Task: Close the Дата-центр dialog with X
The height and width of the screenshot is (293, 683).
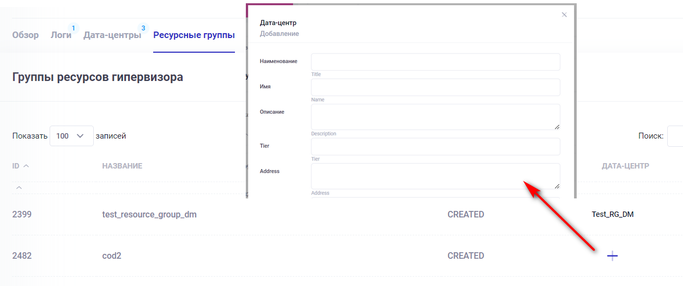Action: (564, 15)
